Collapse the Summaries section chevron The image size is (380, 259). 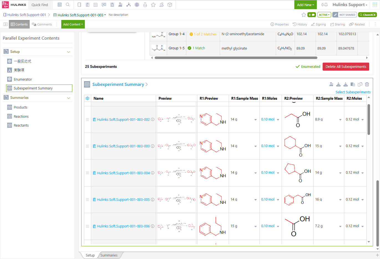(x=68, y=98)
